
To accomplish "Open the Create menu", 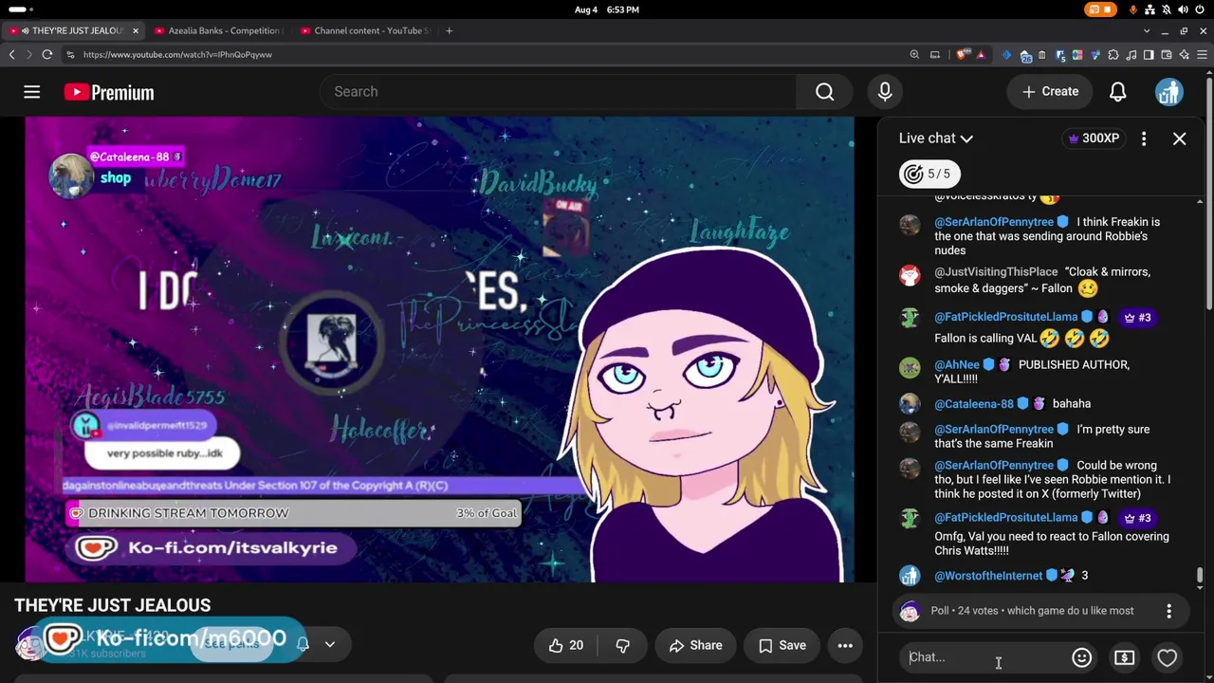I will (x=1050, y=92).
